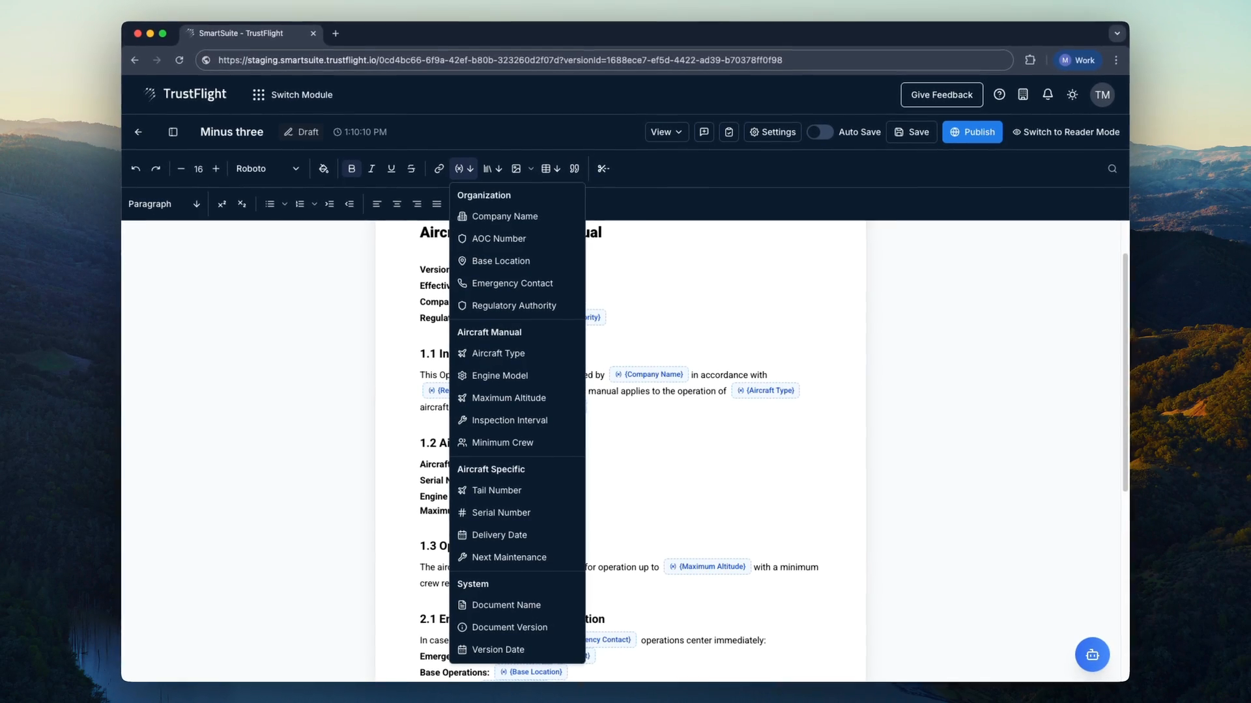Screen dimensions: 1251x703
Task: Click the sidebar panel toggle icon
Action: 173,132
